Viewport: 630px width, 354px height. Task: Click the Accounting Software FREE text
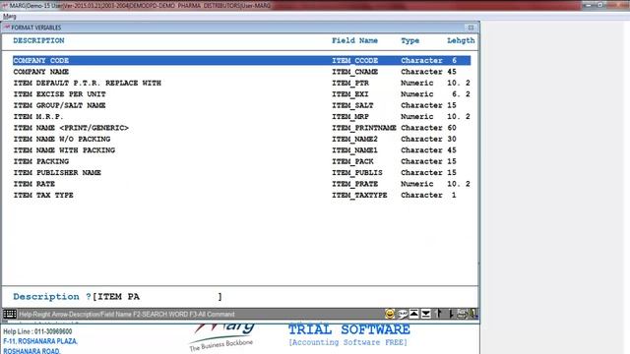[347, 342]
